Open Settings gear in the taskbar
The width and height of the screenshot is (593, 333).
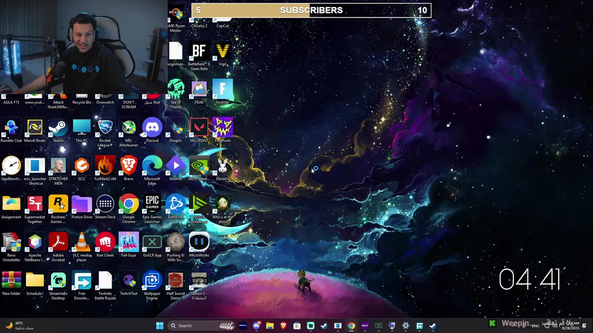tap(405, 326)
